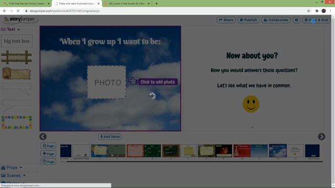Expand the Text panel dropdown
The height and width of the screenshot is (188, 335).
pyautogui.click(x=10, y=29)
